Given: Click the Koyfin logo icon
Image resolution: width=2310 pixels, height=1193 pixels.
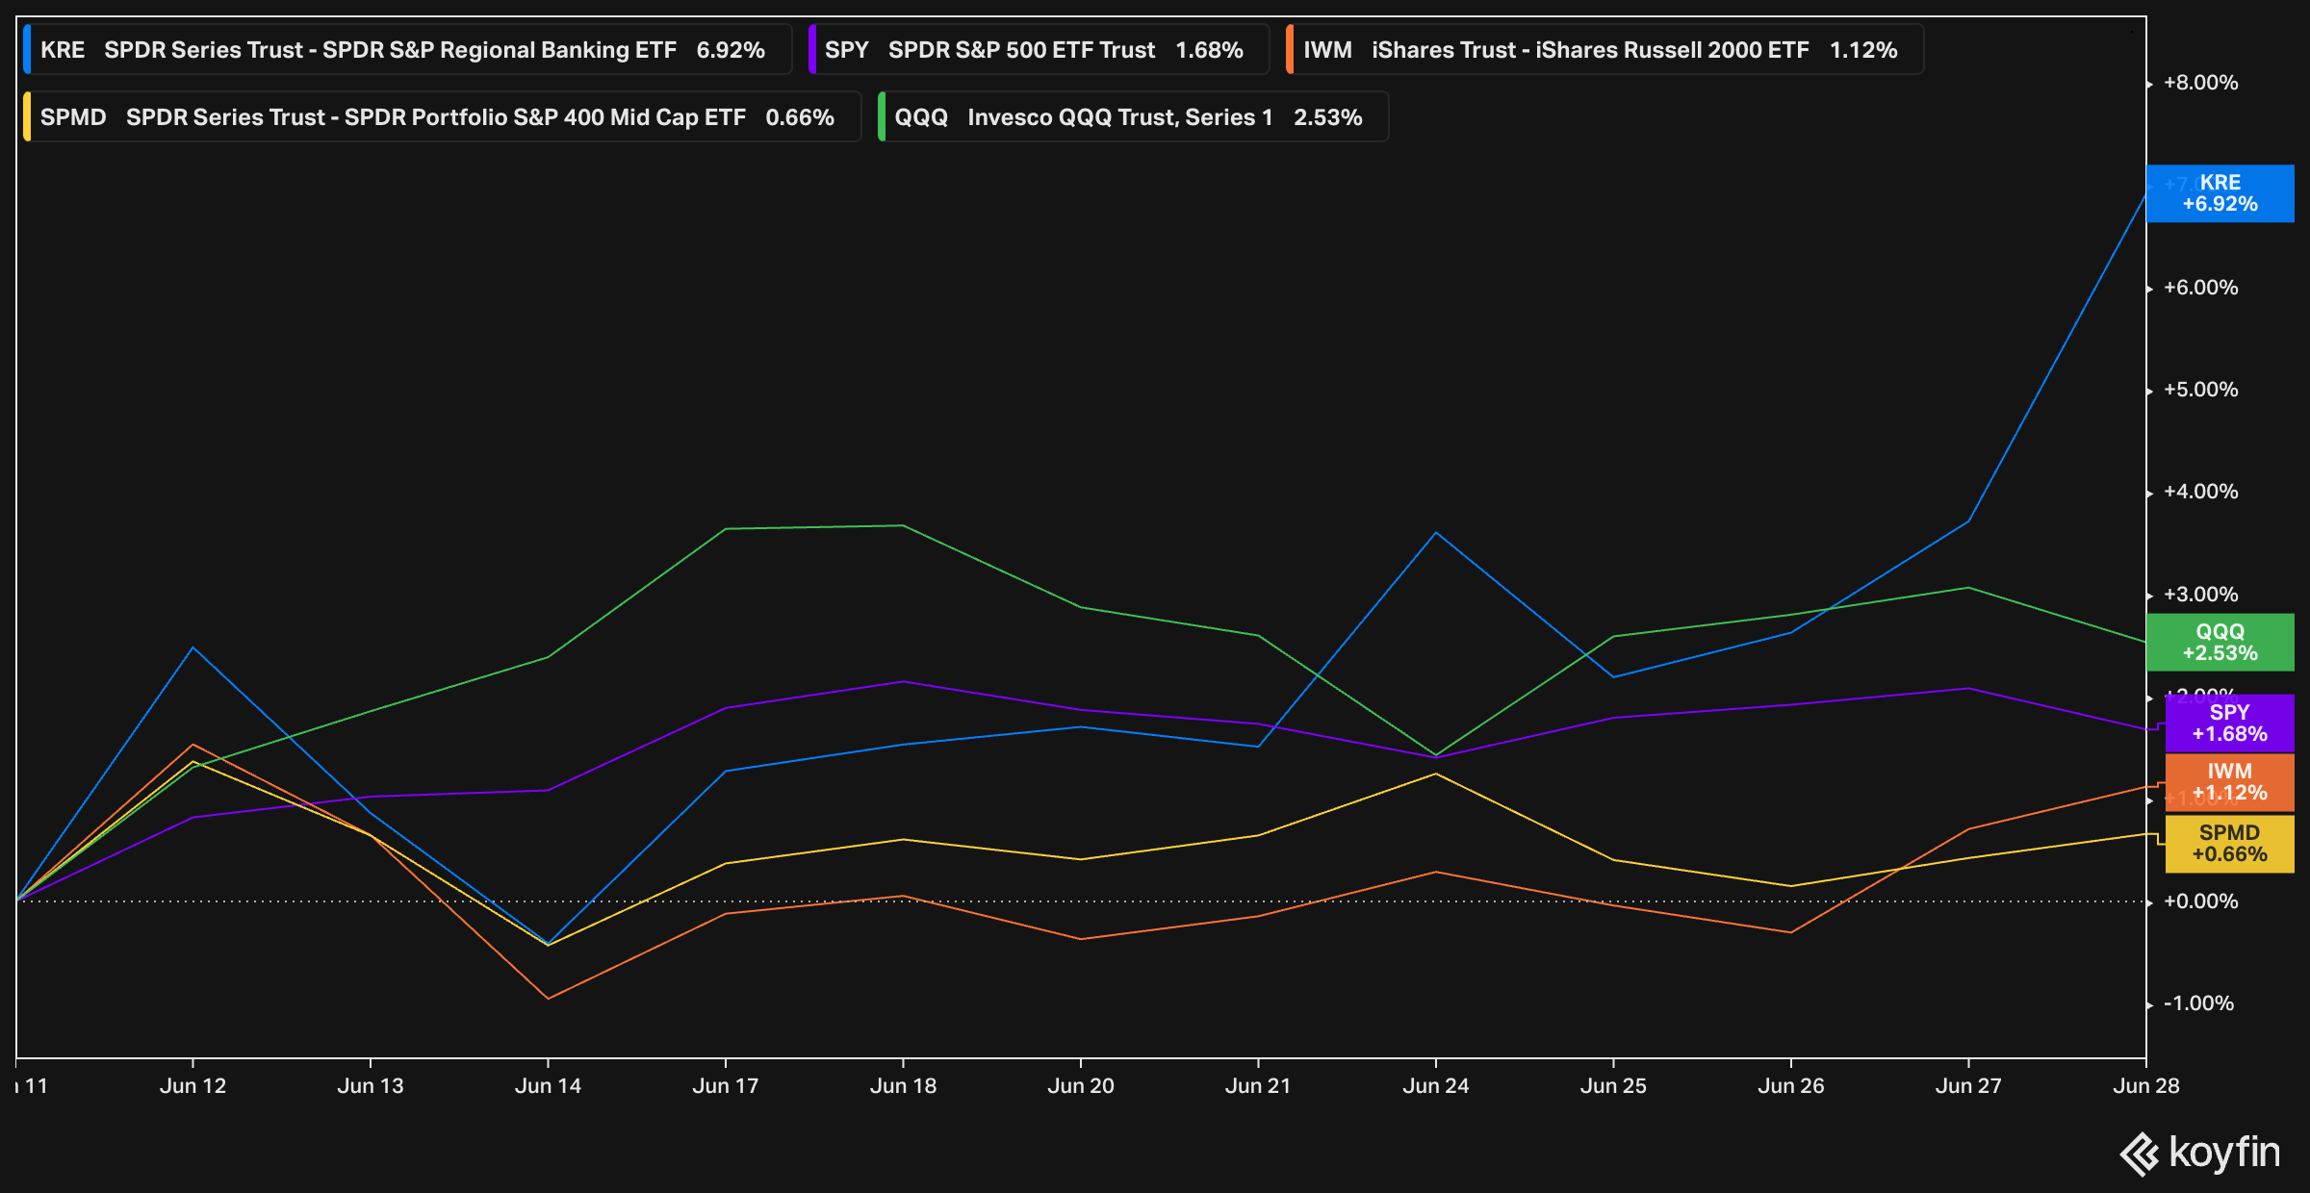Looking at the screenshot, I should pyautogui.click(x=2140, y=1154).
